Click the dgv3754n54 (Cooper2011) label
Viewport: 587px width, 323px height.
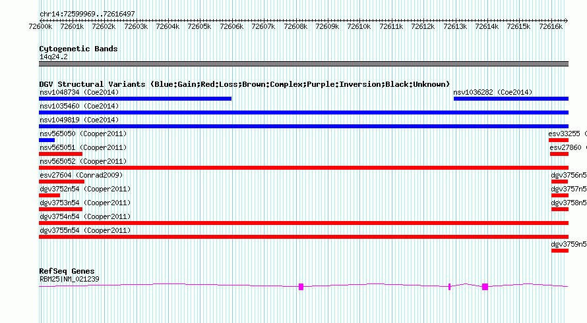pyautogui.click(x=85, y=216)
